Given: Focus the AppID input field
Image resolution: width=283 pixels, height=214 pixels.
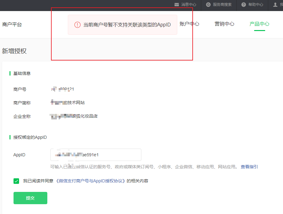Looking at the screenshot, I should (x=96, y=155).
